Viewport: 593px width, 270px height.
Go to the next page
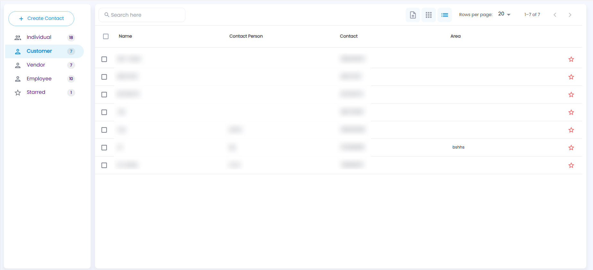click(x=570, y=15)
